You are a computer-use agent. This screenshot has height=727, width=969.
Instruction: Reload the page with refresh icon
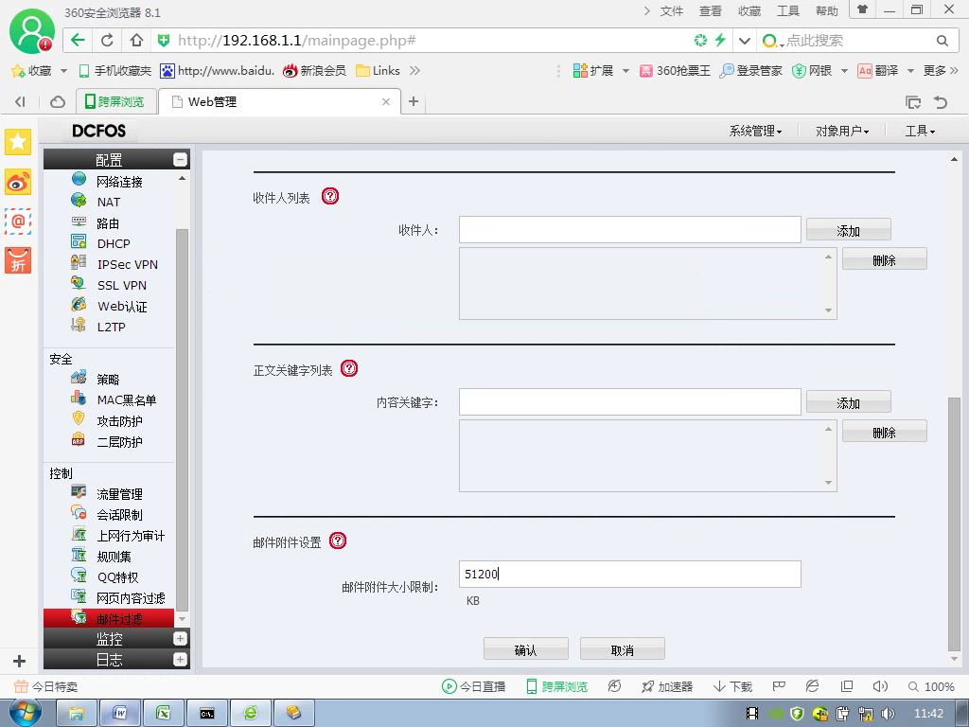(x=107, y=40)
